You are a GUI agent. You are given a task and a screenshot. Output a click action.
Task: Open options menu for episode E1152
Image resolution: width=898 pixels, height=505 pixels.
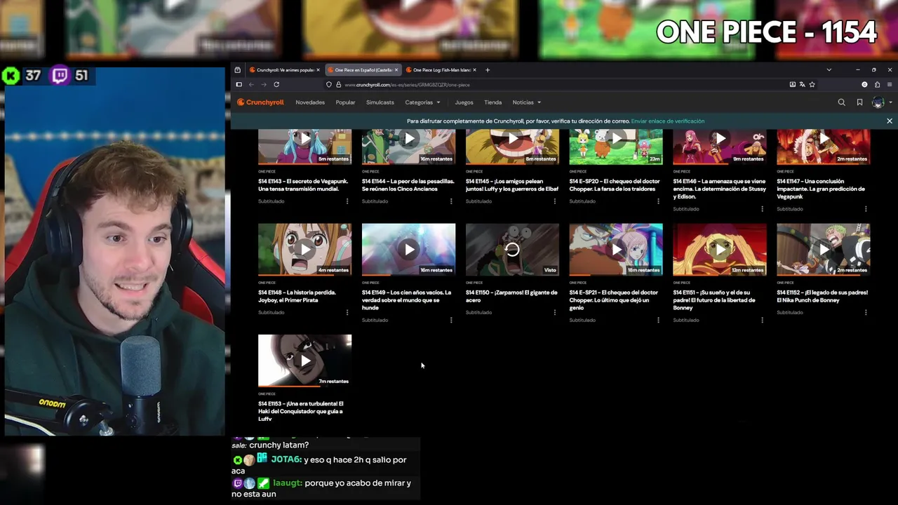(x=866, y=313)
